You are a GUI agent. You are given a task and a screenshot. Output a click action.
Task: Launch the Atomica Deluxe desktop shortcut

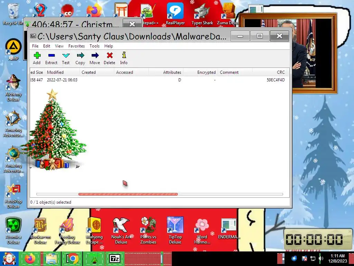click(x=13, y=231)
